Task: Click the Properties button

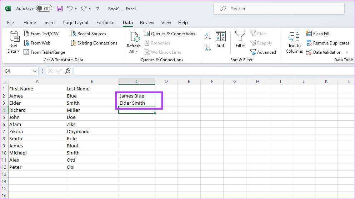Action: (x=157, y=43)
